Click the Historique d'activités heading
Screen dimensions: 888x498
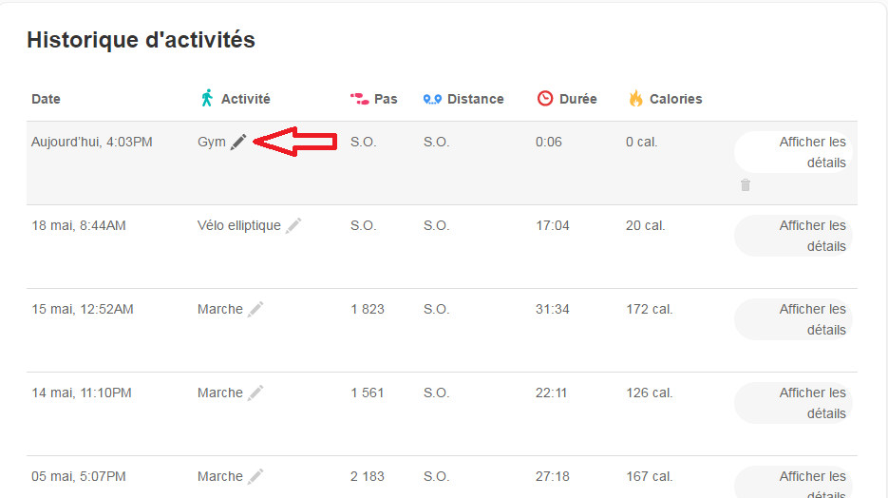(141, 40)
